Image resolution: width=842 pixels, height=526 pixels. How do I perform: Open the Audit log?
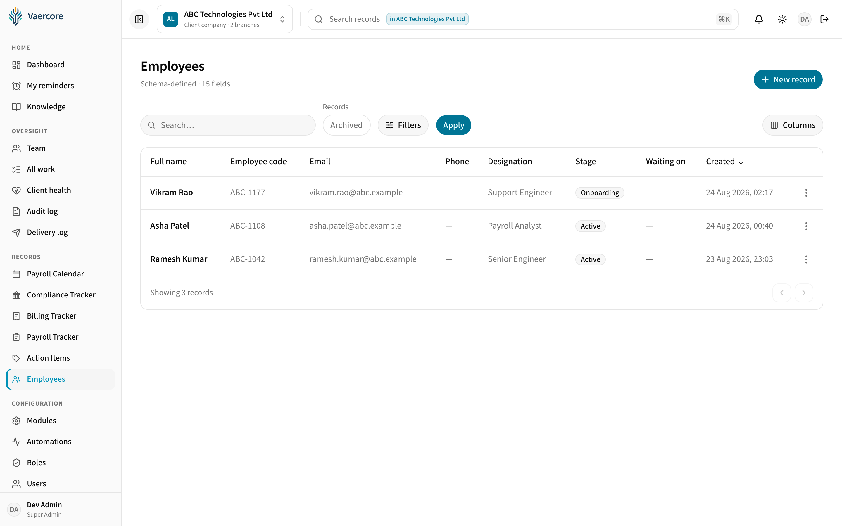coord(61,211)
